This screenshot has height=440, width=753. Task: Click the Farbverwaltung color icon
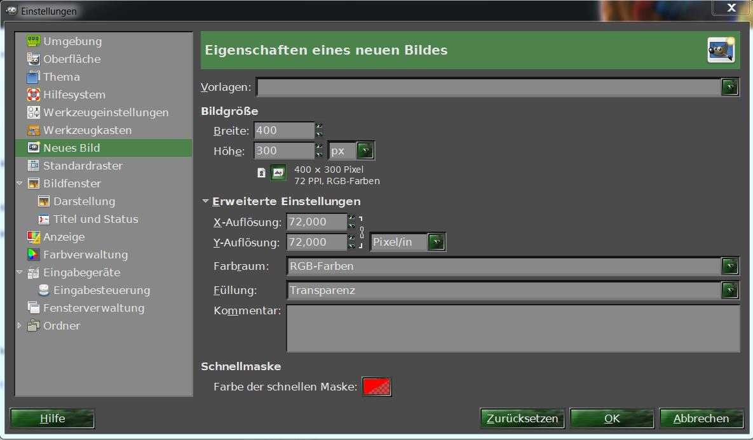pyautogui.click(x=33, y=255)
